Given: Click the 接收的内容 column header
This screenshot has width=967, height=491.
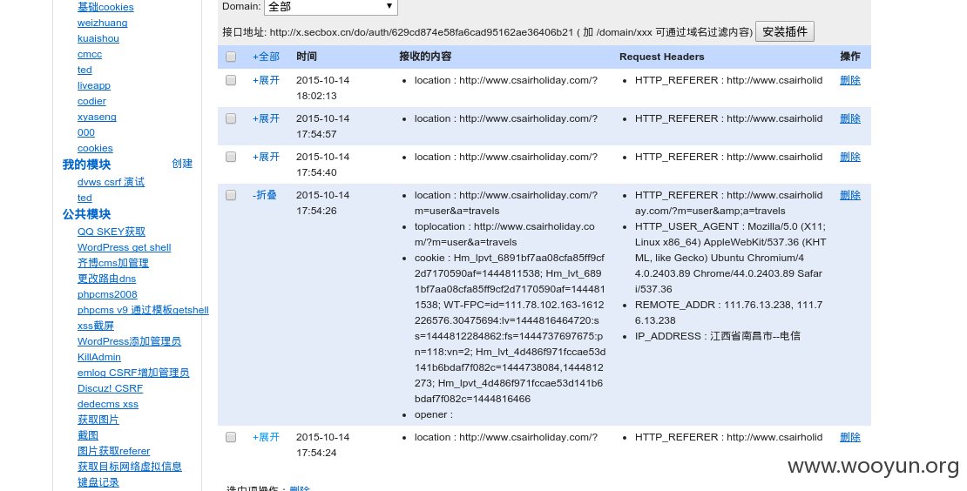Looking at the screenshot, I should click(425, 57).
